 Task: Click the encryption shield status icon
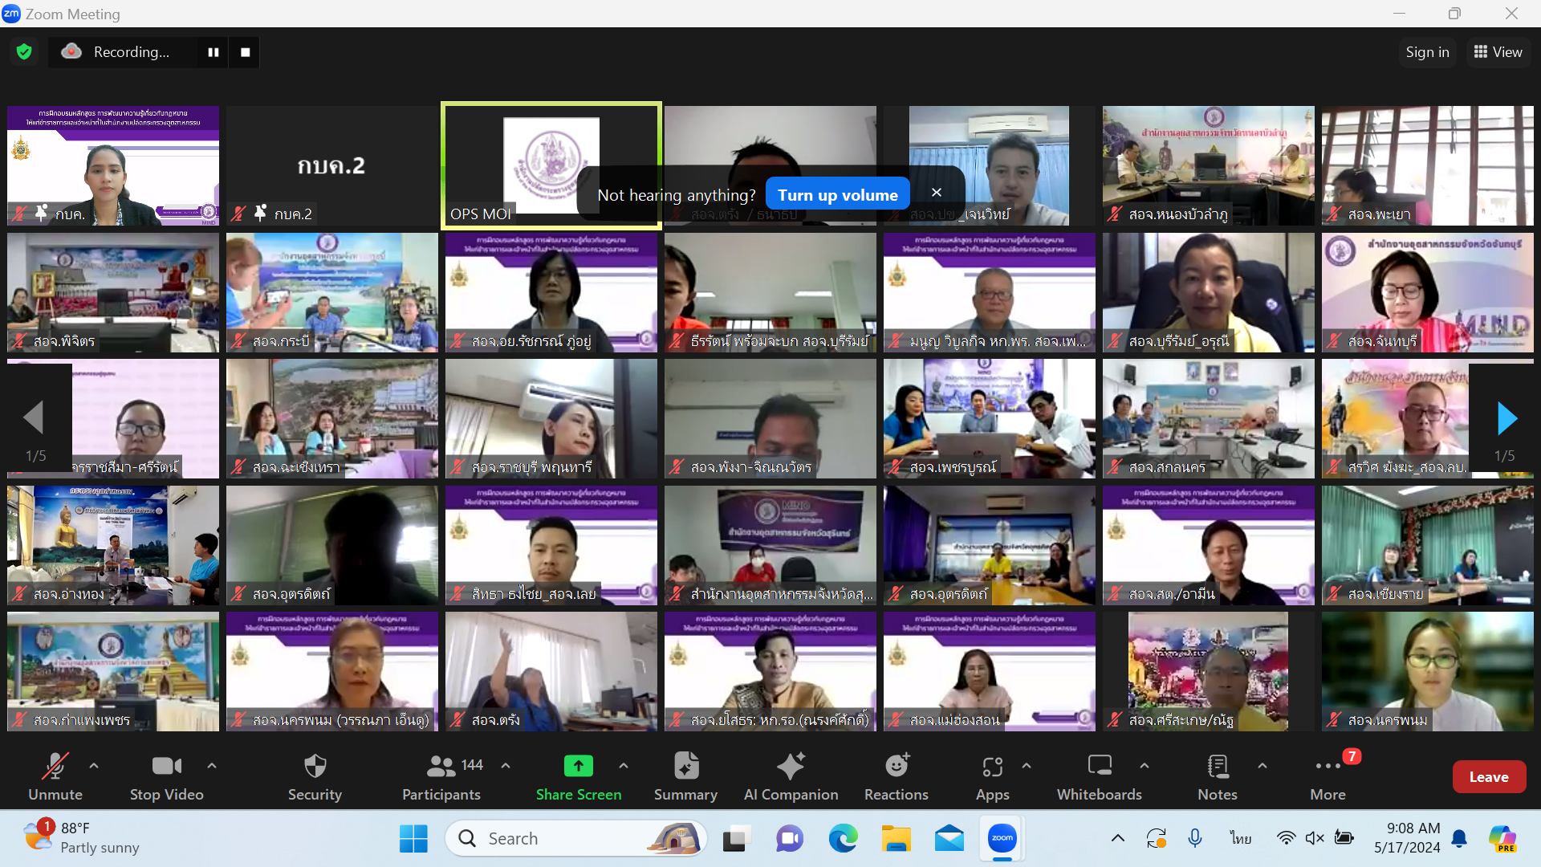[24, 52]
